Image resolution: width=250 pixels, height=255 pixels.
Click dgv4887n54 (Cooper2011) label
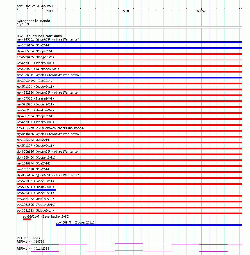pos(36,116)
